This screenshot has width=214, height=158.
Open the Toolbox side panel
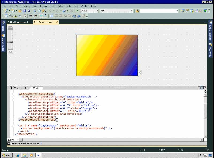point(3,27)
